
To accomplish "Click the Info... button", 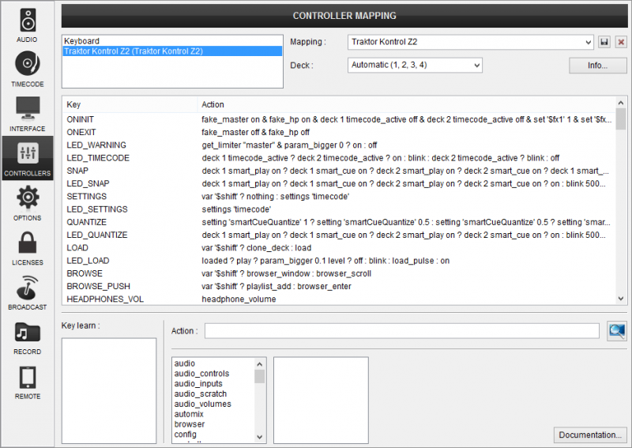I will pos(597,65).
